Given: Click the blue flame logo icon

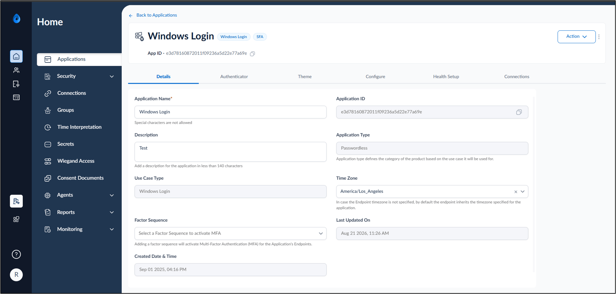Looking at the screenshot, I should tap(17, 19).
